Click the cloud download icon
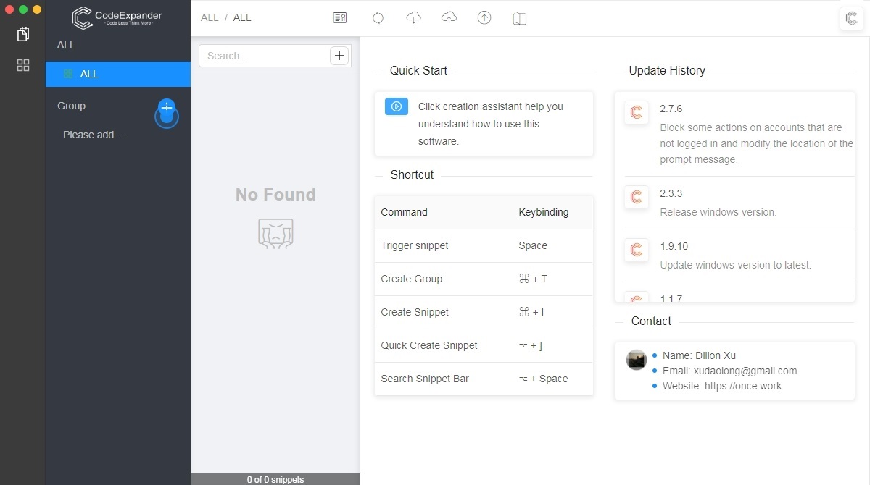870x485 pixels. click(413, 18)
